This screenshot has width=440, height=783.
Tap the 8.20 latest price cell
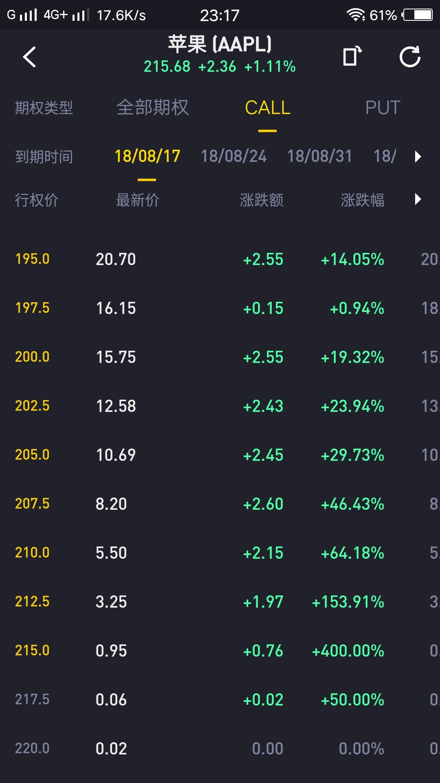click(x=111, y=504)
